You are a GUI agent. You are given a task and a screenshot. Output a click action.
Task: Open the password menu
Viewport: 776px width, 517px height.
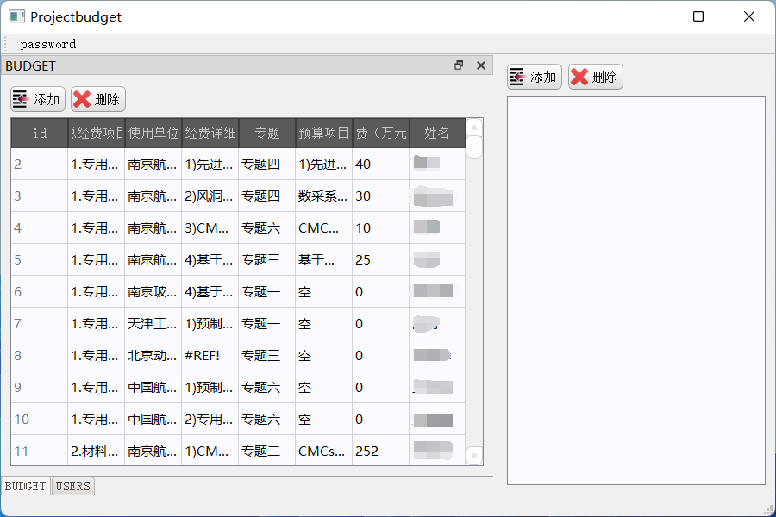click(x=48, y=44)
